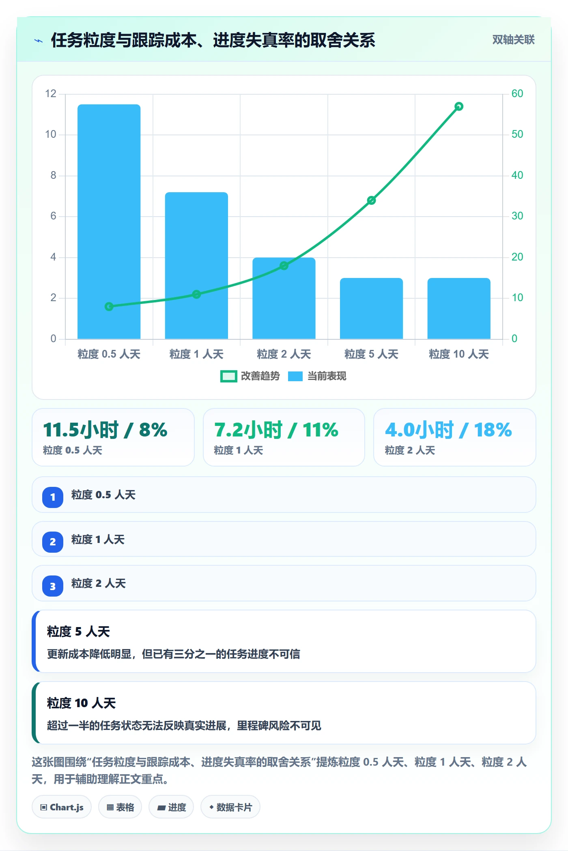568x851 pixels.
Task: Click the table icon in the 表格 tag
Action: [x=110, y=808]
